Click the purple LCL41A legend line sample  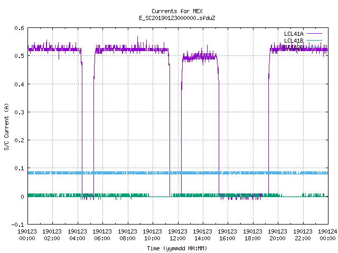click(x=314, y=34)
